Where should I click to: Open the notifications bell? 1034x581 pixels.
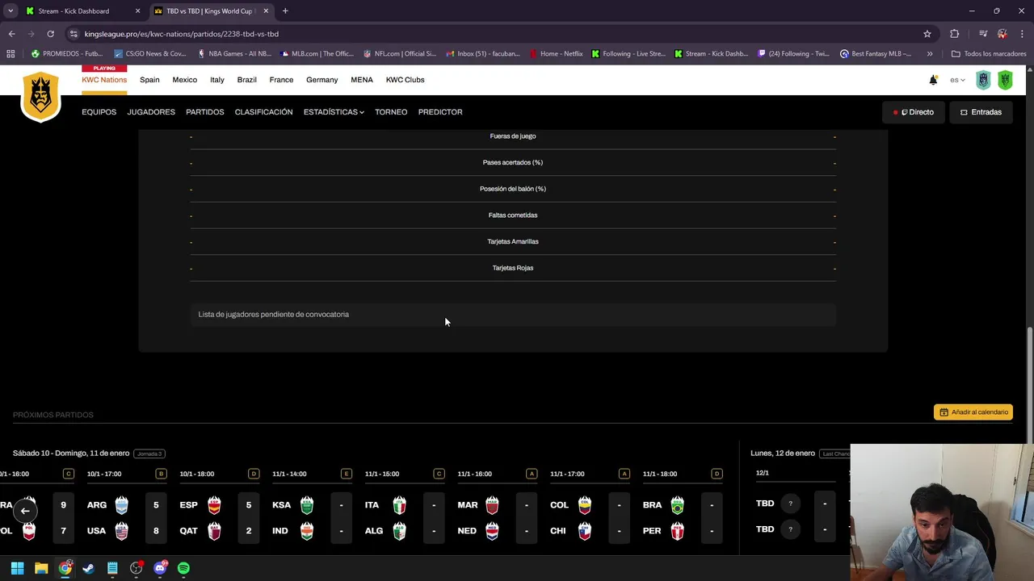click(x=933, y=80)
